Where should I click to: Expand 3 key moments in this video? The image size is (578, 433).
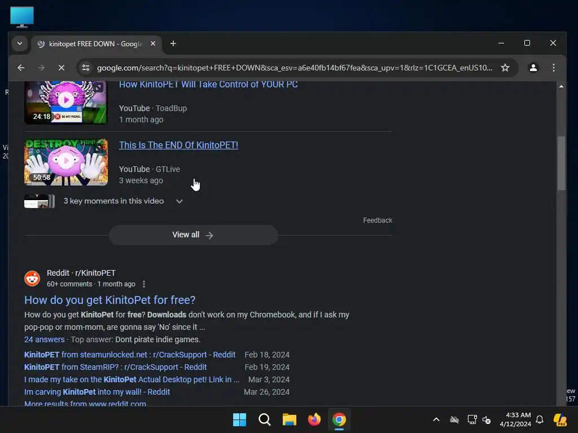coord(179,201)
